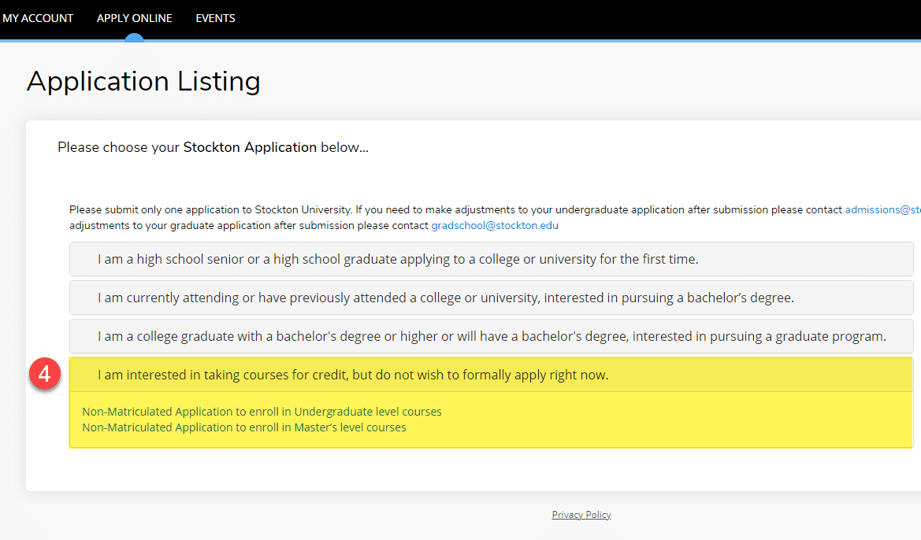Expand the college graduate pursuing graduate program option
Viewport: 921px width, 540px height.
pos(491,336)
